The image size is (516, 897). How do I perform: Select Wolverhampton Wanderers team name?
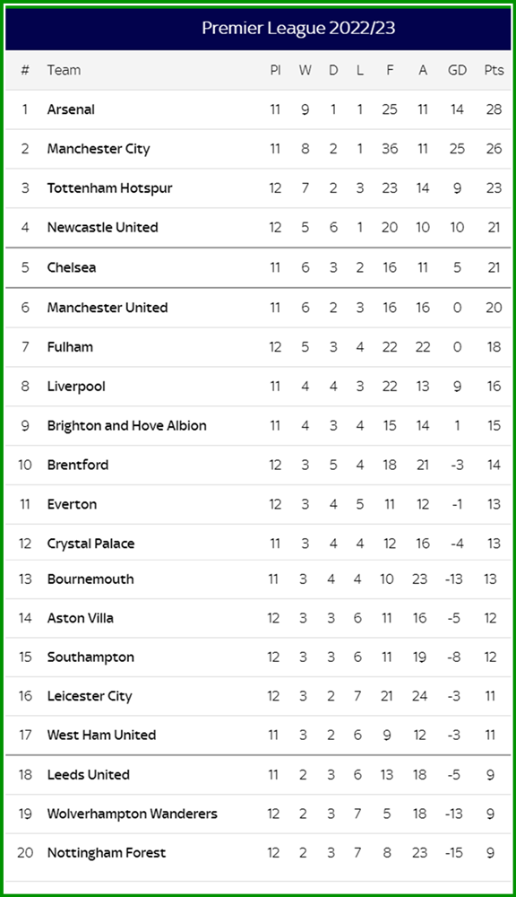pos(132,814)
